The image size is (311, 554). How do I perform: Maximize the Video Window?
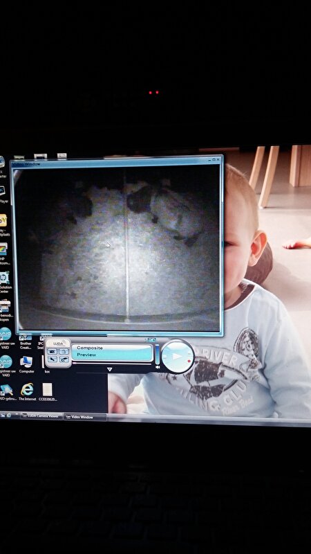click(x=214, y=160)
